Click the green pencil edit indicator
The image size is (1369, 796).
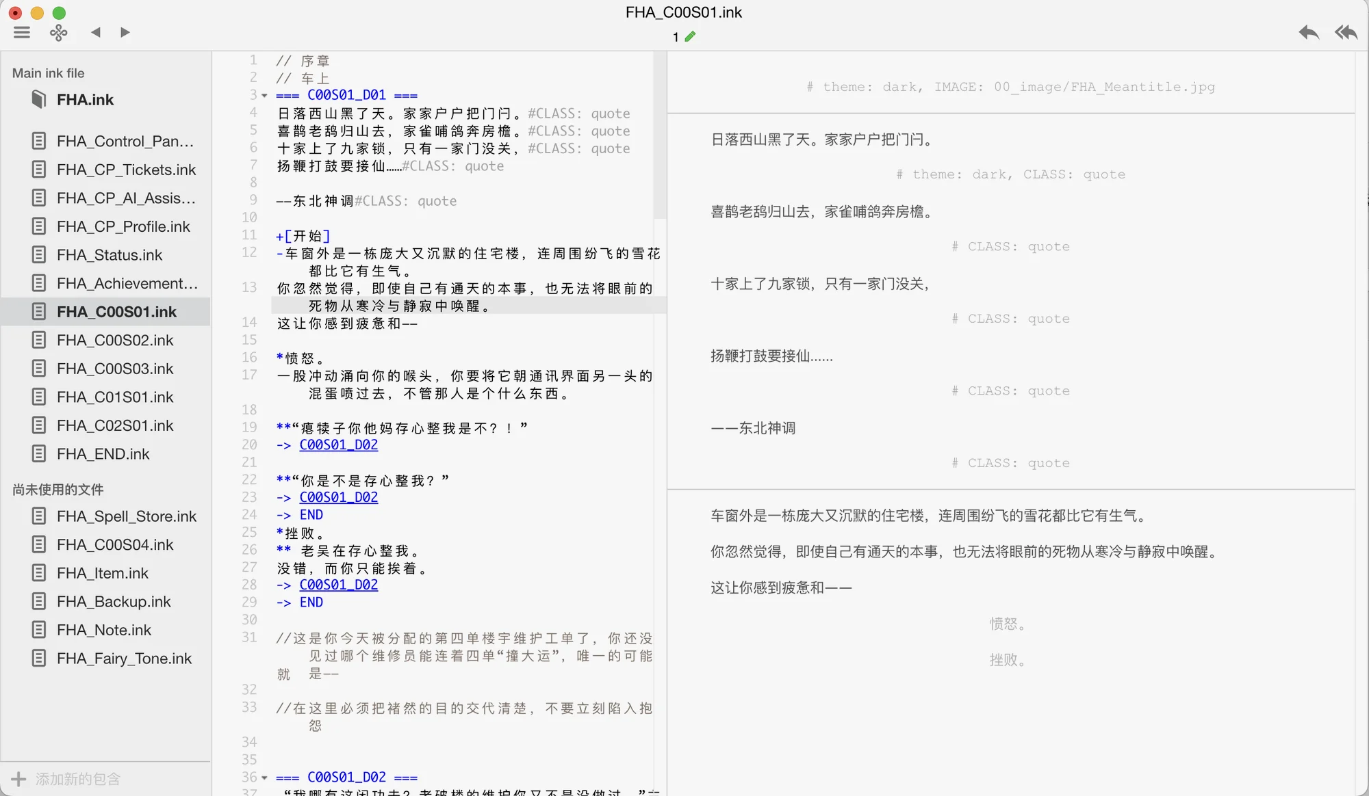[x=690, y=36]
